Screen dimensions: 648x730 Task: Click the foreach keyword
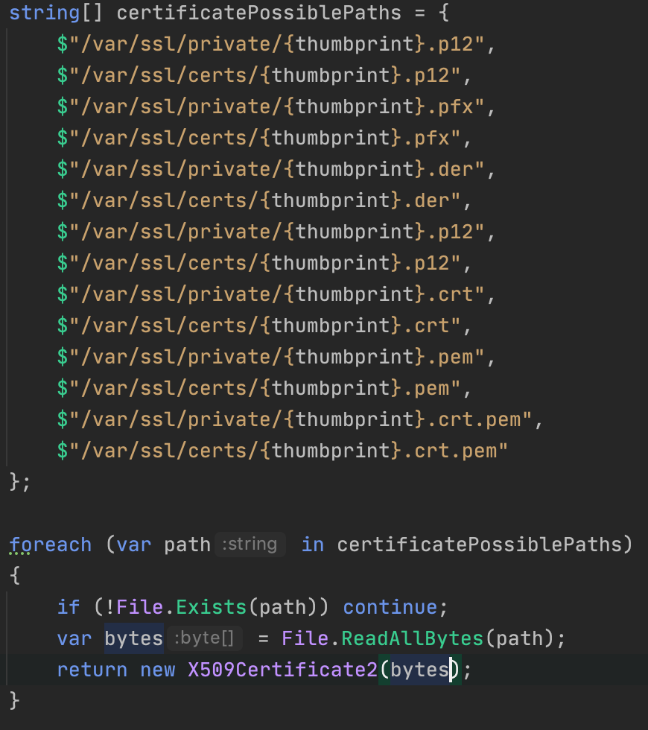51,545
